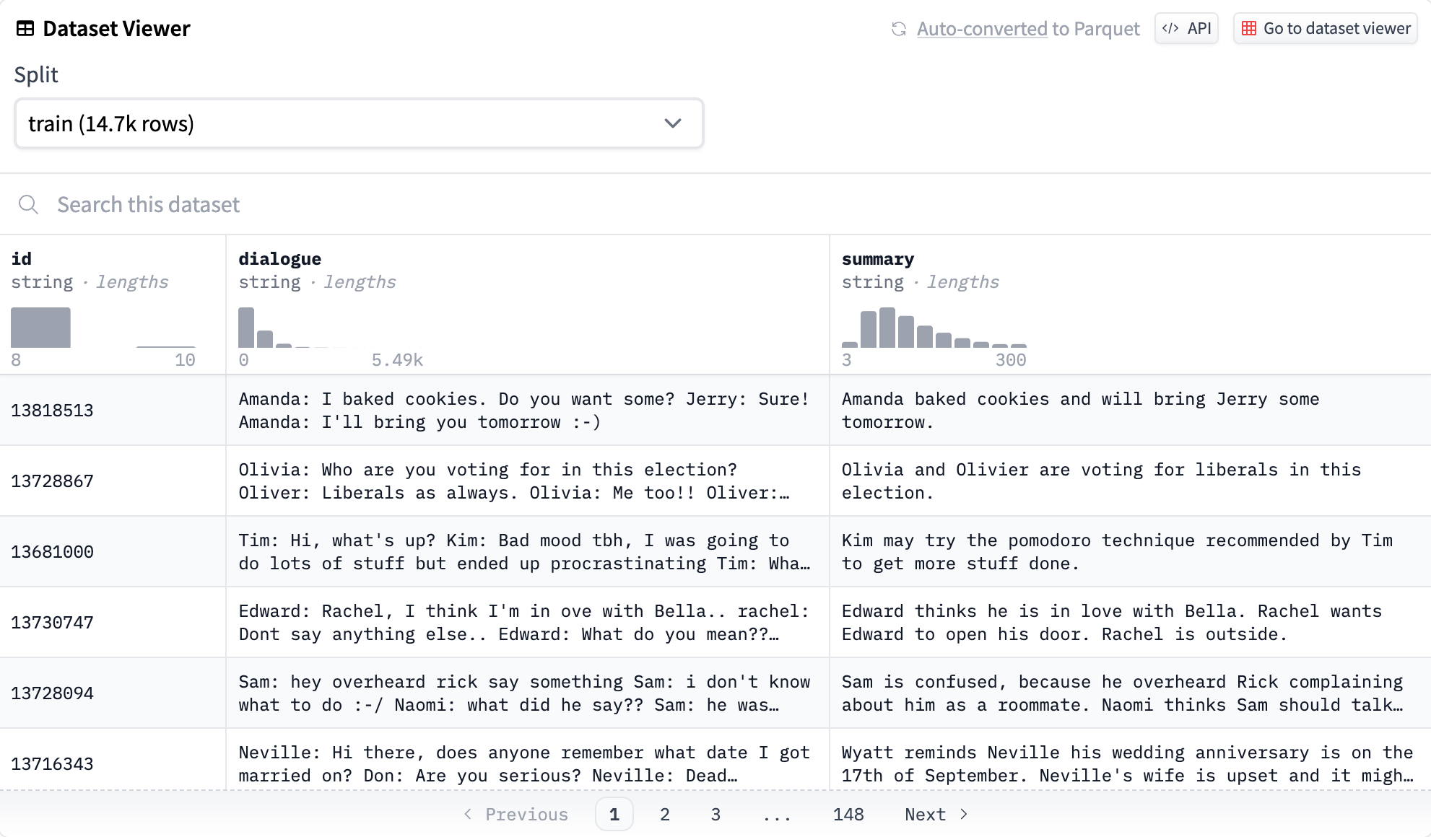1431x837 pixels.
Task: Go to page 2 of results
Action: [665, 815]
